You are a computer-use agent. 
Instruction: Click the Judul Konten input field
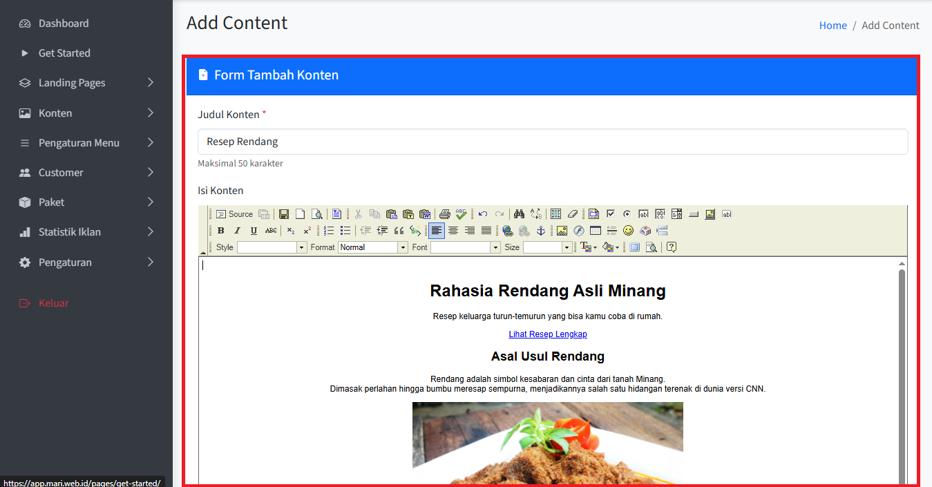[553, 142]
